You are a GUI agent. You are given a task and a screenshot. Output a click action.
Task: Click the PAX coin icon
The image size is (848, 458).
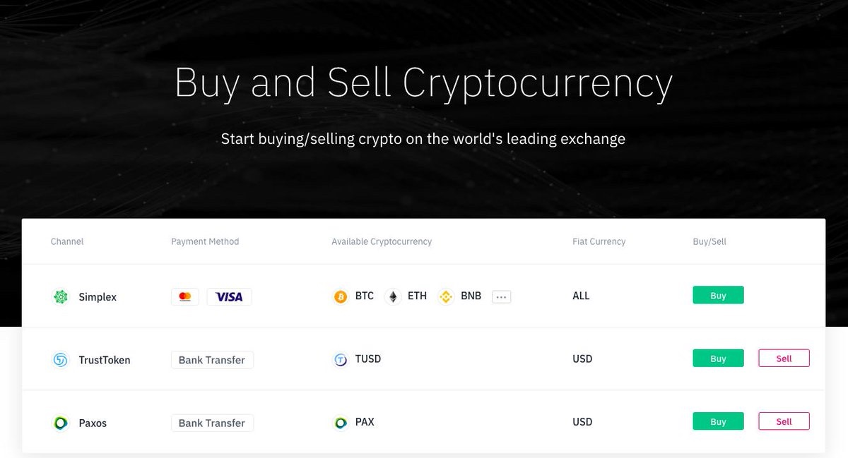click(x=340, y=422)
